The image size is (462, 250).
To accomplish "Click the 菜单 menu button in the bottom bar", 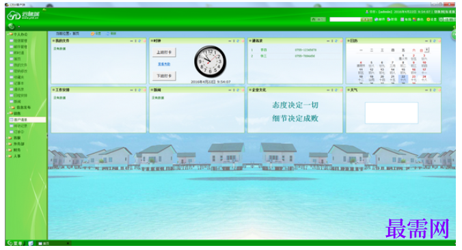I will click(x=15, y=243).
